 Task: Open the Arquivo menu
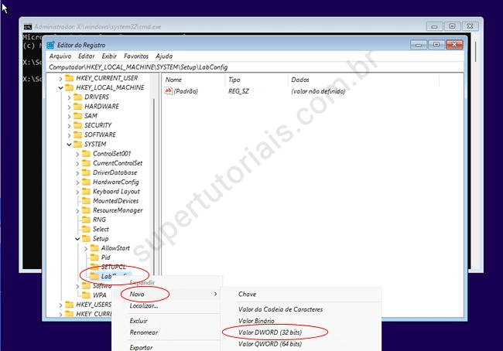click(x=60, y=56)
